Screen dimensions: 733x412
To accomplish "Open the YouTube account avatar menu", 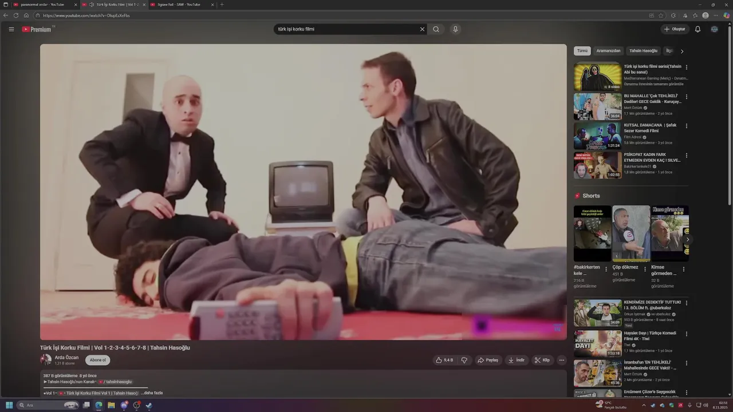I will [x=714, y=29].
